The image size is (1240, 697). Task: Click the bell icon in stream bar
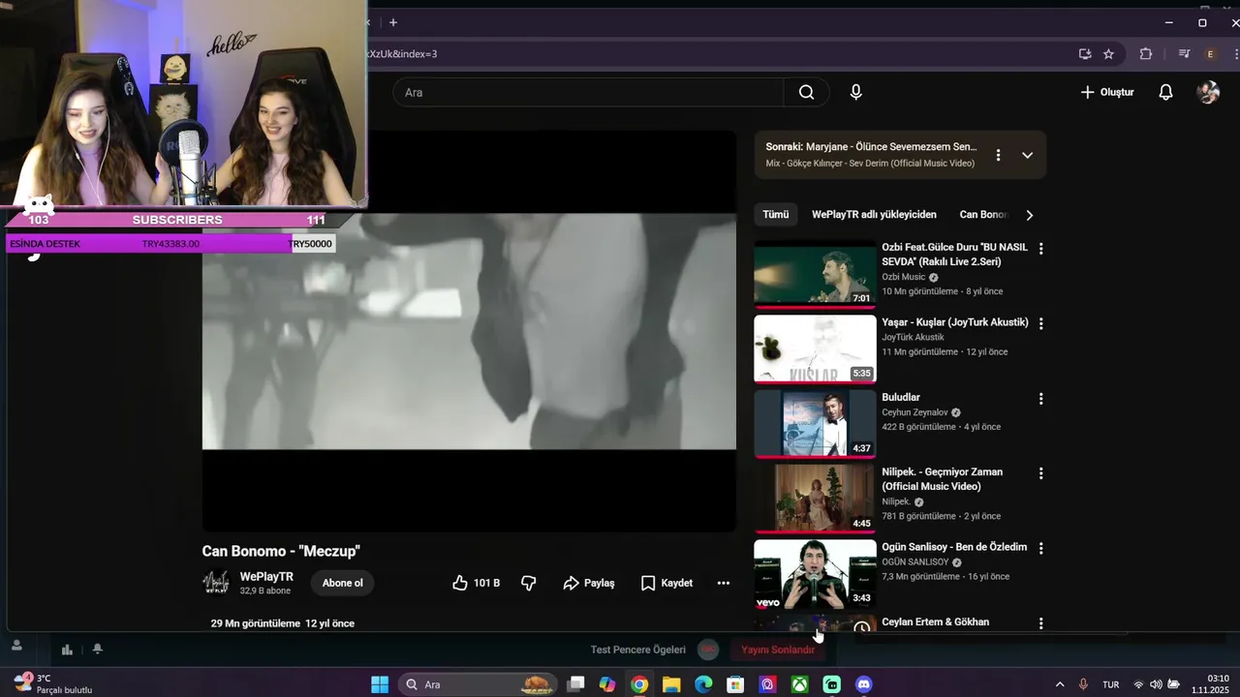97,650
